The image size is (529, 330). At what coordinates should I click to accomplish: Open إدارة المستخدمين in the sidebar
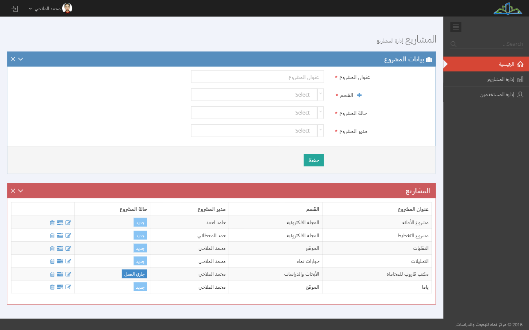click(x=486, y=94)
